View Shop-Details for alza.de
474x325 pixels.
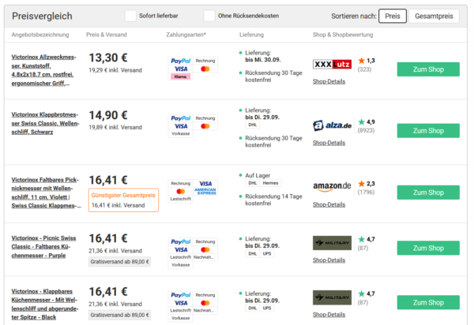click(329, 143)
